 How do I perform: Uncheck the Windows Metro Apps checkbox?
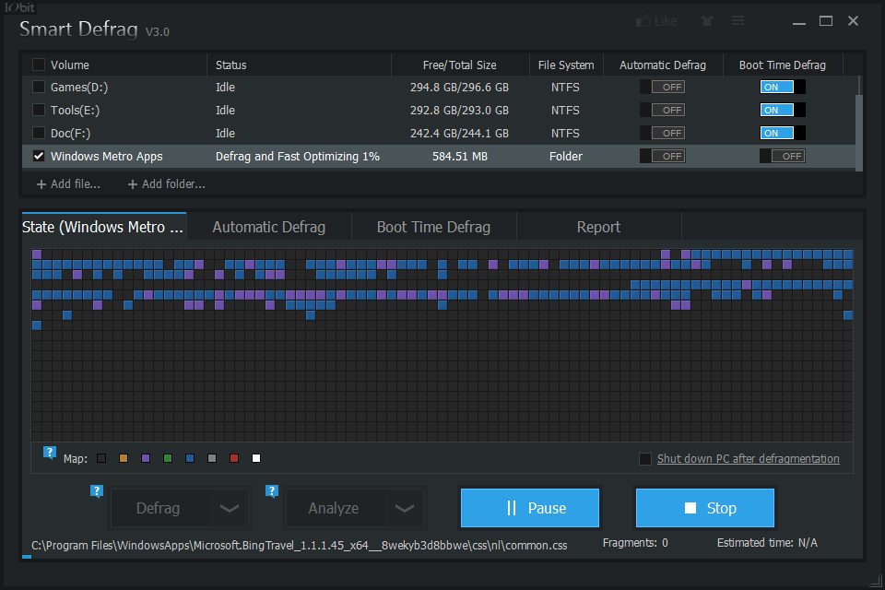39,157
